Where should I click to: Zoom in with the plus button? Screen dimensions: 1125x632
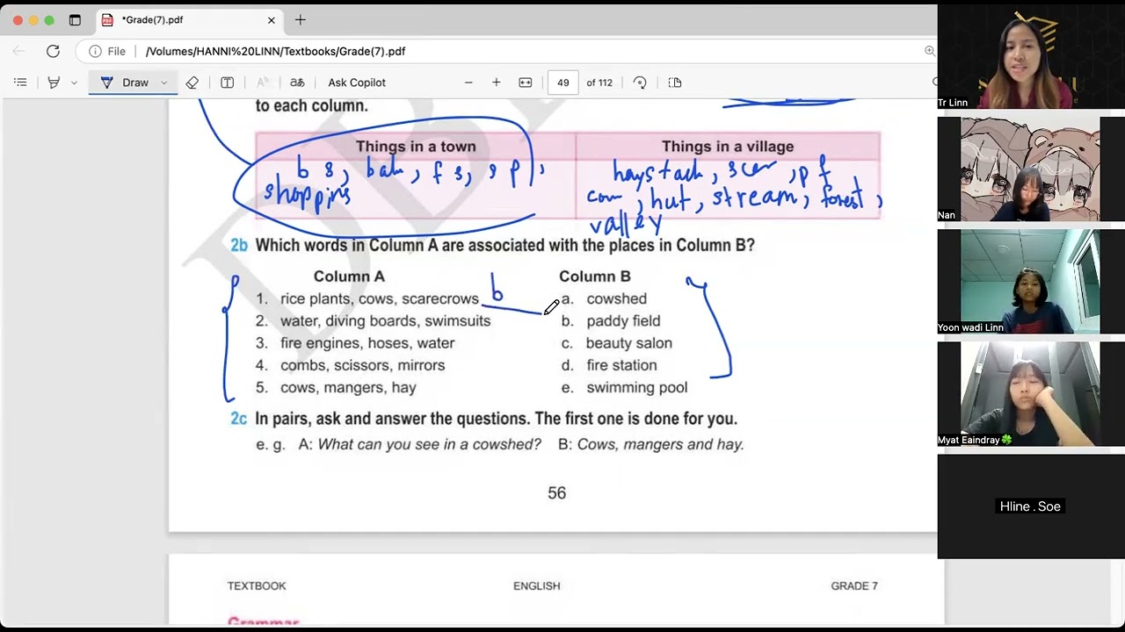pos(497,83)
